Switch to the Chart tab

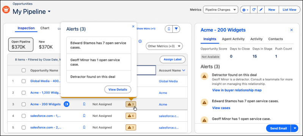click(x=45, y=28)
